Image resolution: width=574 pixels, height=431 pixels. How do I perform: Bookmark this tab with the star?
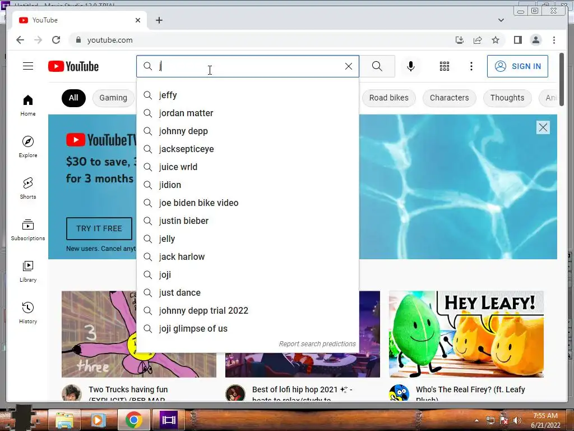click(496, 40)
